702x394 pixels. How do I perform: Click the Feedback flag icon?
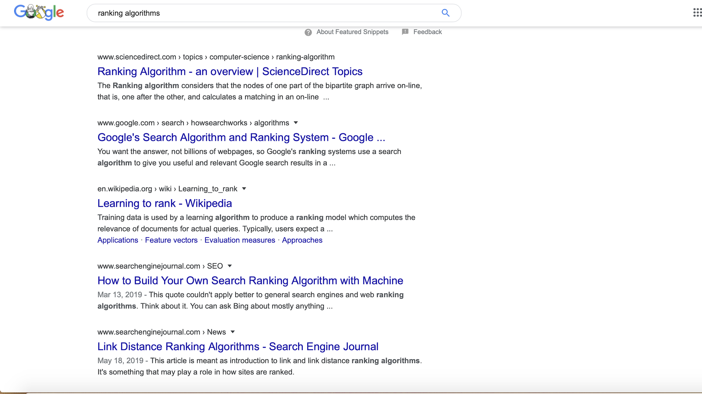[405, 32]
